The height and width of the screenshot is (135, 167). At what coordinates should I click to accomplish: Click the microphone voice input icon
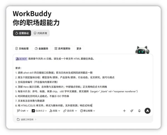click(139, 111)
